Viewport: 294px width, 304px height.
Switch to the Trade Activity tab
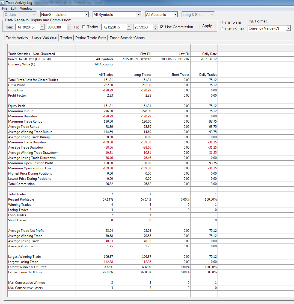[x=17, y=38]
